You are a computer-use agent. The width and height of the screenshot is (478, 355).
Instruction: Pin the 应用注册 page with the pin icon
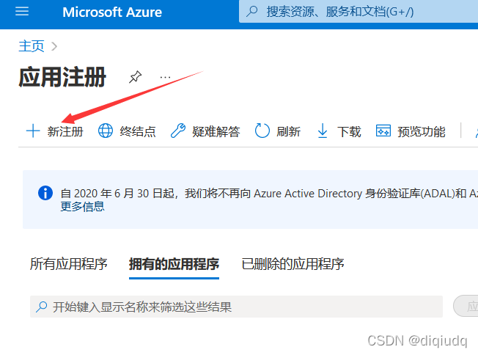coord(135,77)
